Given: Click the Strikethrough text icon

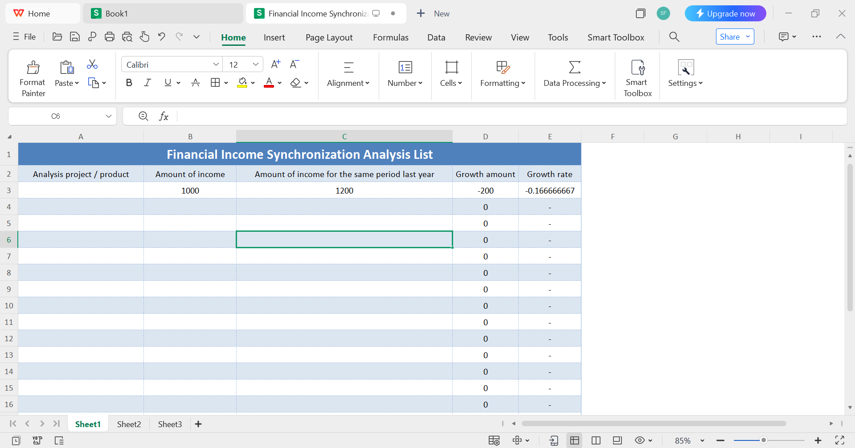Looking at the screenshot, I should coord(195,83).
